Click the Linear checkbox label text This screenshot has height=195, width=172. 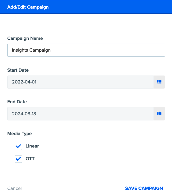[32, 146]
